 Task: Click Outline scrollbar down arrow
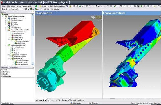tap(33, 64)
